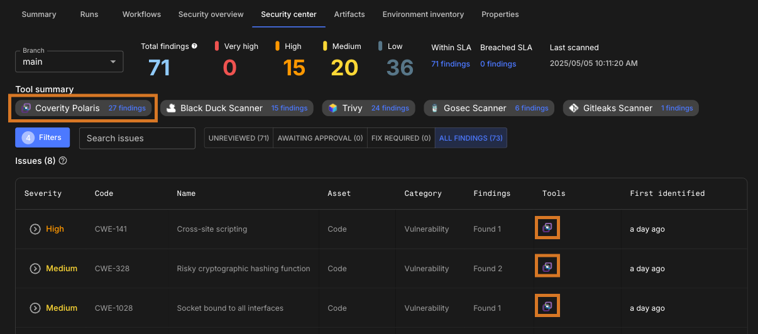Click the Severity column header
This screenshot has height=334, width=758.
tap(43, 193)
